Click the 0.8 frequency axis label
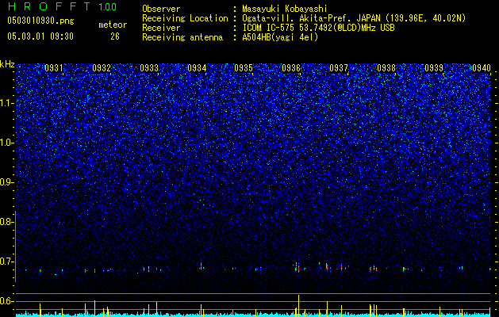 tap(6, 222)
